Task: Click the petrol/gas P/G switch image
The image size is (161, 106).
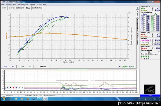Action: click(x=150, y=89)
